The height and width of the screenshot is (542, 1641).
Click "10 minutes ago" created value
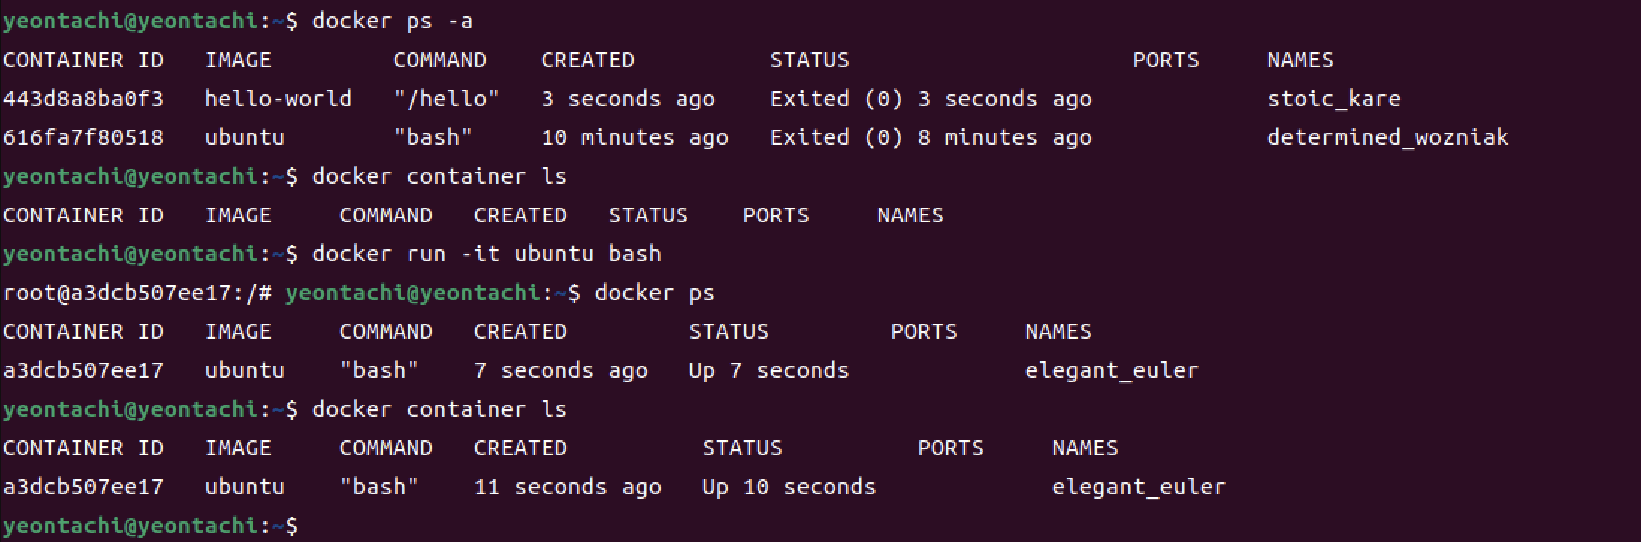tap(634, 137)
